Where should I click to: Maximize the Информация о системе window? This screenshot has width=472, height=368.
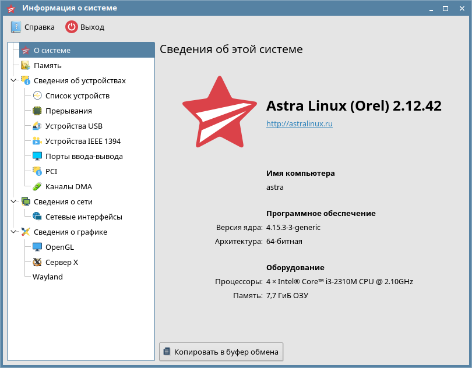pos(446,8)
